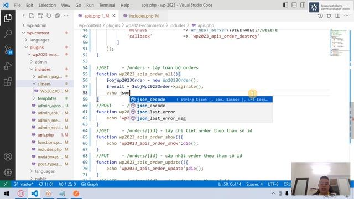Select json_encode autocomplete suggestion

pos(201,106)
